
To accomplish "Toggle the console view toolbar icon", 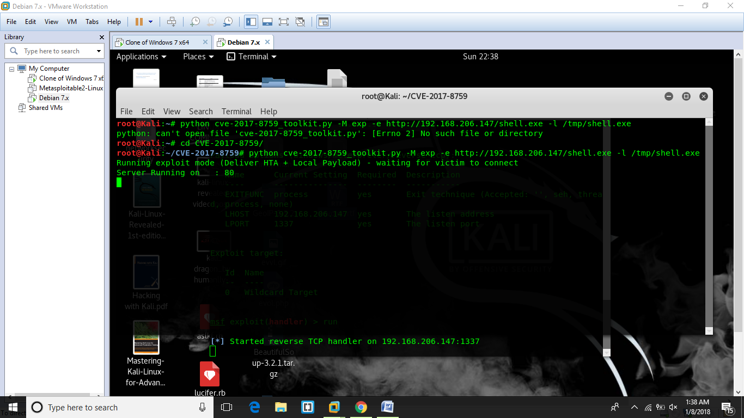I will (x=324, y=22).
